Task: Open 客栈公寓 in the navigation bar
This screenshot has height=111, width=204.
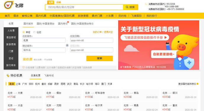Action: [x=27, y=16]
